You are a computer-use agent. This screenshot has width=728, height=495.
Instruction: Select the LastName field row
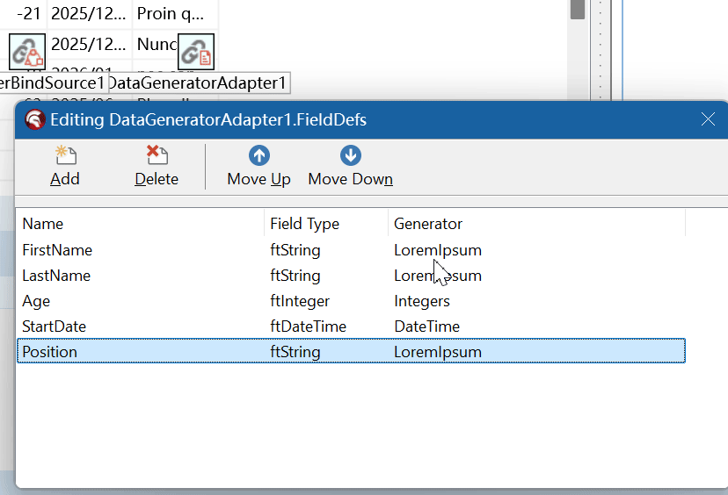click(x=56, y=276)
